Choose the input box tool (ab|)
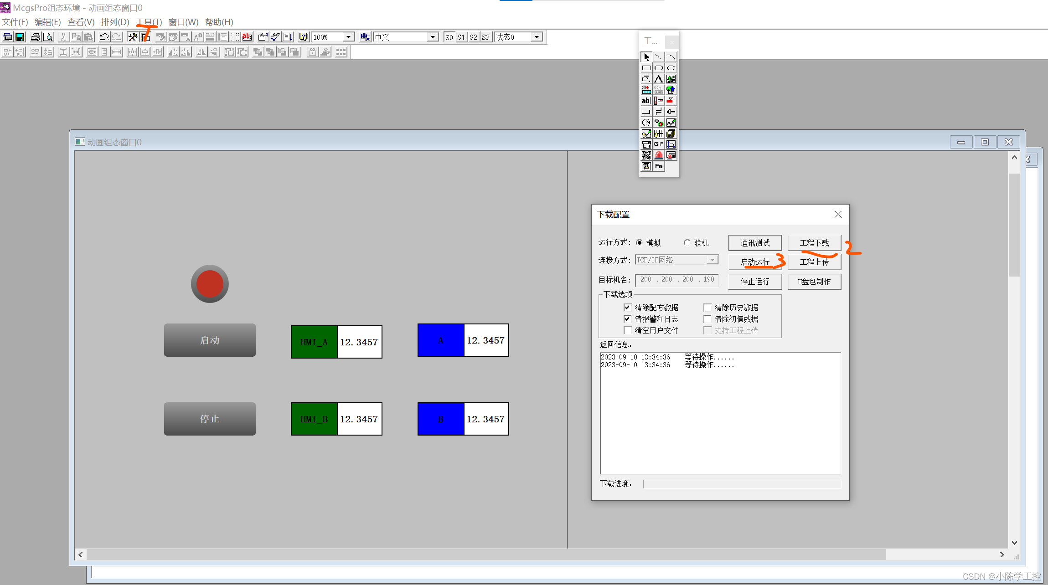This screenshot has width=1048, height=585. pos(646,101)
